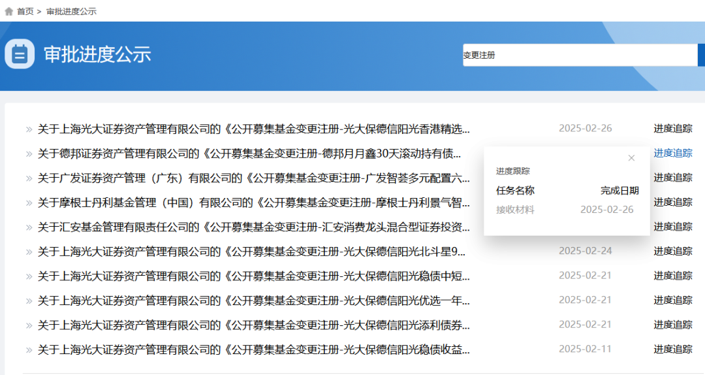Click 任务名称 column header in popup
Image resolution: width=705 pixels, height=375 pixels.
515,190
